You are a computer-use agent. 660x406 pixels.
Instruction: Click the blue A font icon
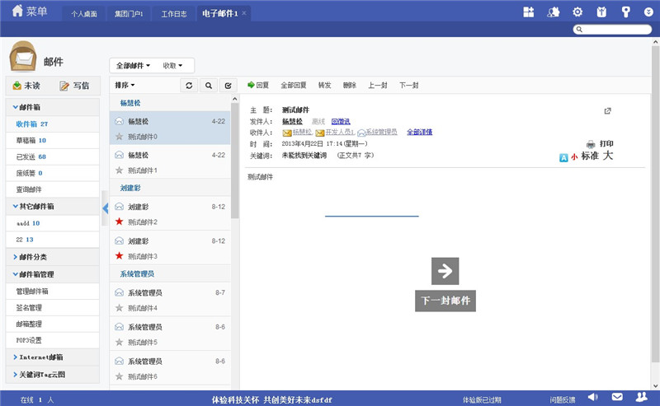click(x=563, y=157)
